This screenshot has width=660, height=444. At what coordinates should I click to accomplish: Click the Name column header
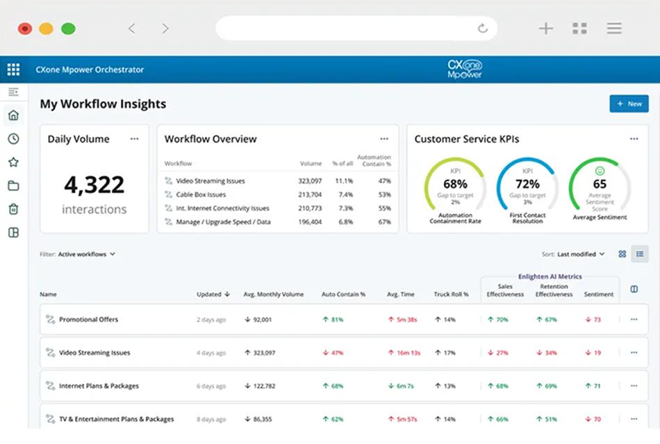click(x=48, y=294)
